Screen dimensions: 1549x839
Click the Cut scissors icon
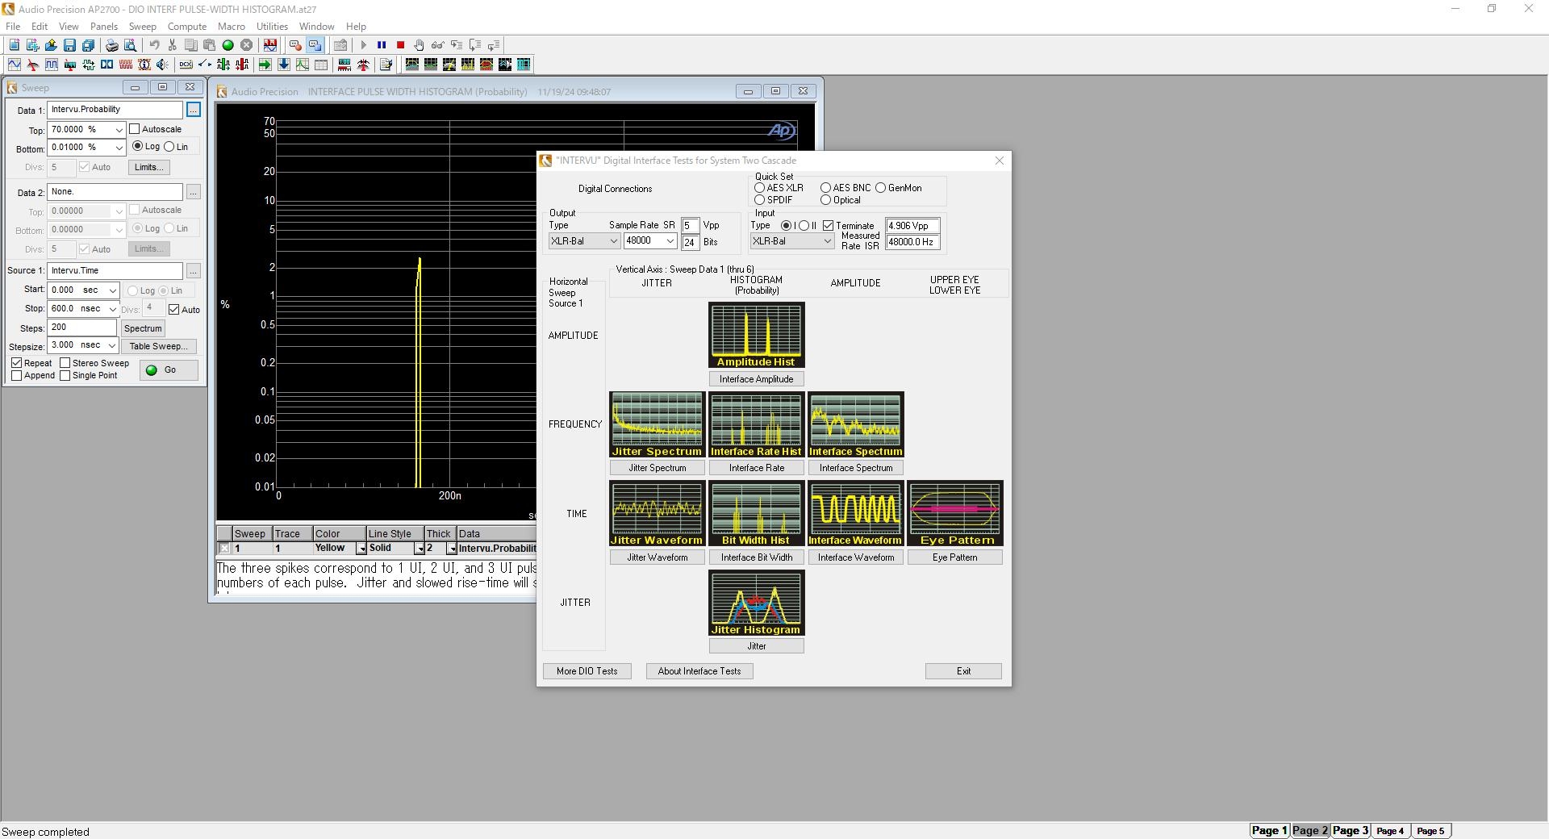pyautogui.click(x=172, y=45)
